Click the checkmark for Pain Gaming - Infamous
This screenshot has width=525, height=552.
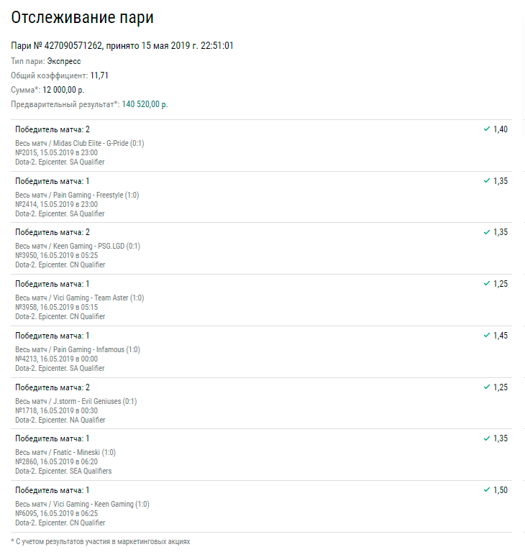coord(487,336)
